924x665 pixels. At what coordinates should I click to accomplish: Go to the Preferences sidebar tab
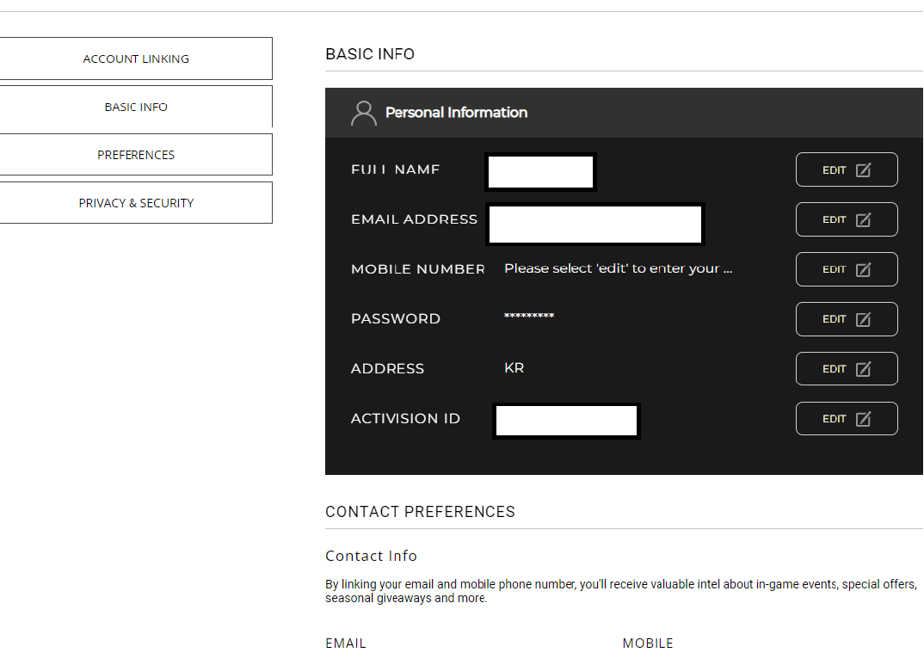(136, 154)
